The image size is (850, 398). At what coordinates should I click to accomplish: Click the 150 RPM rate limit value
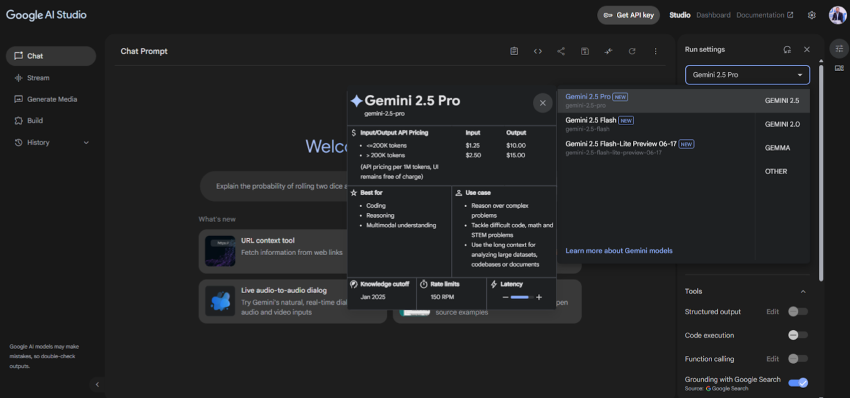[442, 297]
